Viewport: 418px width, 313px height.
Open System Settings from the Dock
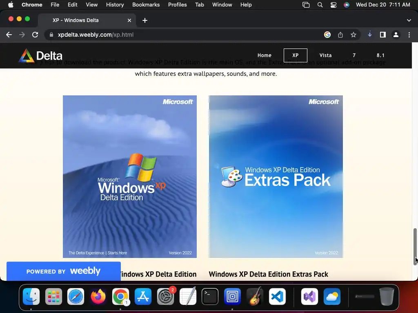pyautogui.click(x=166, y=296)
